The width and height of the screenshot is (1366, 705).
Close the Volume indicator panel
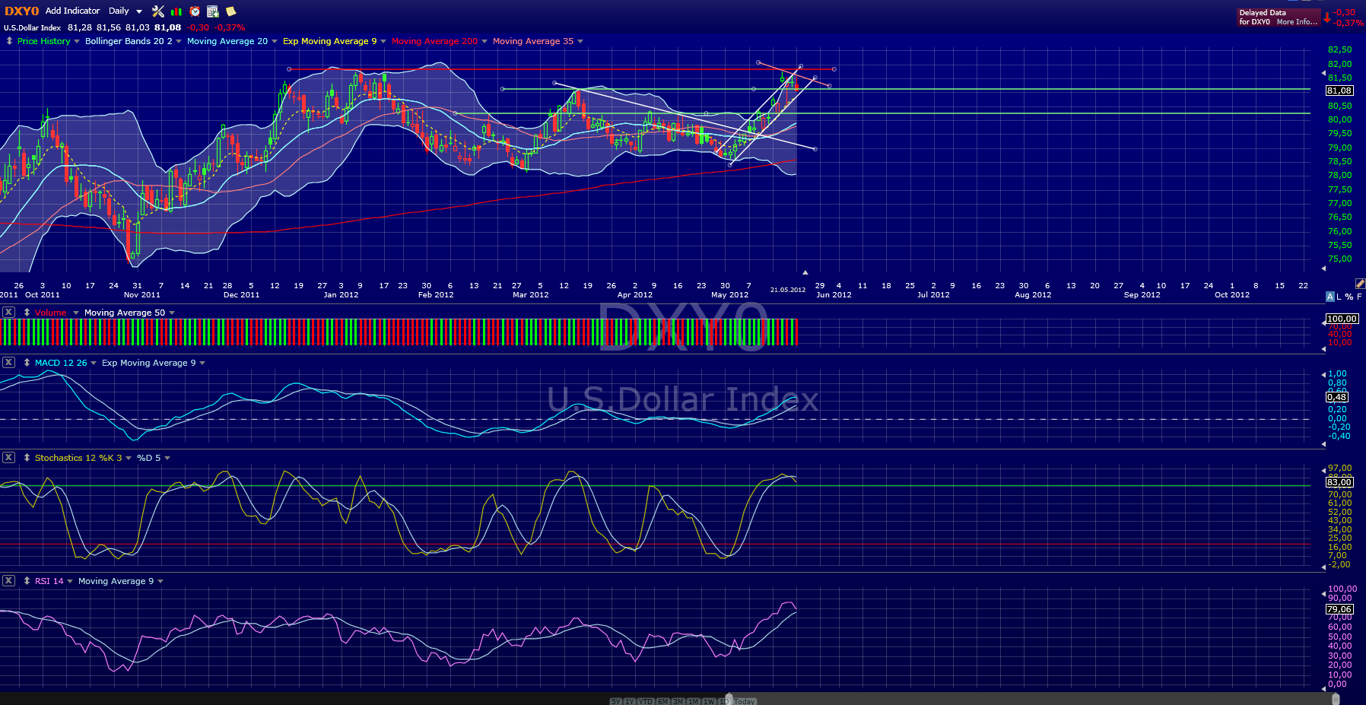pyautogui.click(x=8, y=312)
